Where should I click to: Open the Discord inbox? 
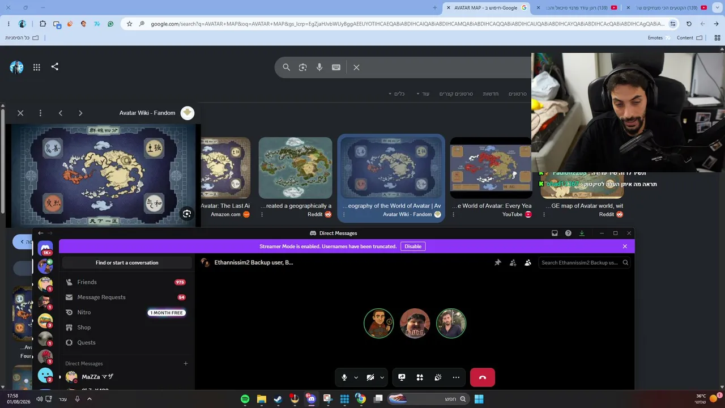pyautogui.click(x=555, y=233)
